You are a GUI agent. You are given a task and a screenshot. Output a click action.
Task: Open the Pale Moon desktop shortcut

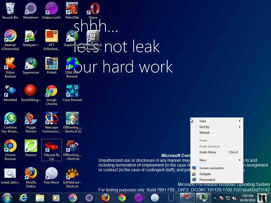click(52, 176)
